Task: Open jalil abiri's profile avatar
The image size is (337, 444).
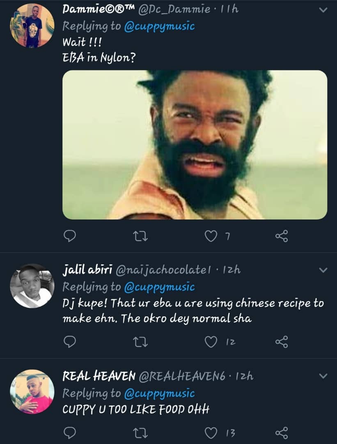Action: point(32,286)
